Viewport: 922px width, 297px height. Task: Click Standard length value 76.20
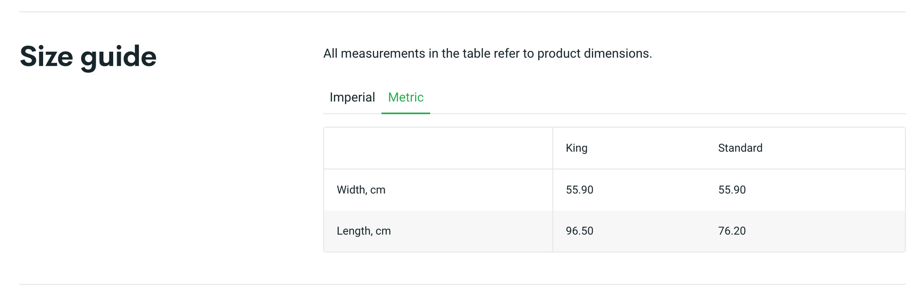[732, 231]
